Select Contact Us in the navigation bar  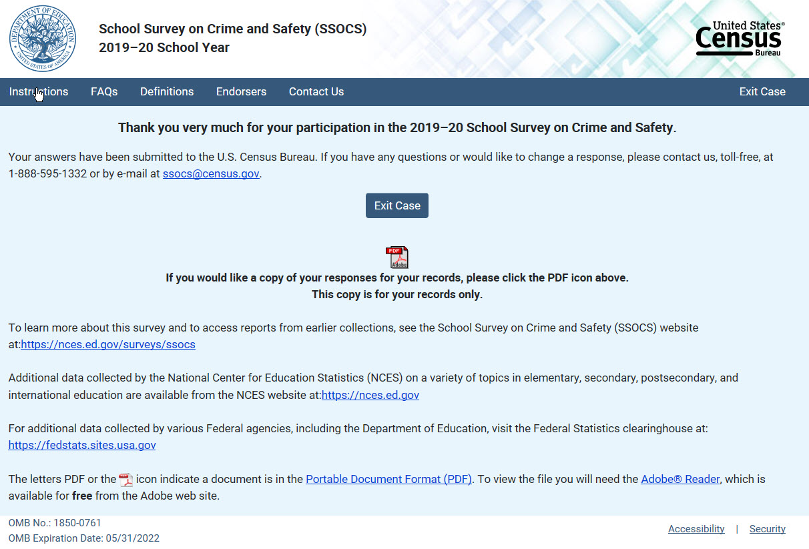click(316, 92)
